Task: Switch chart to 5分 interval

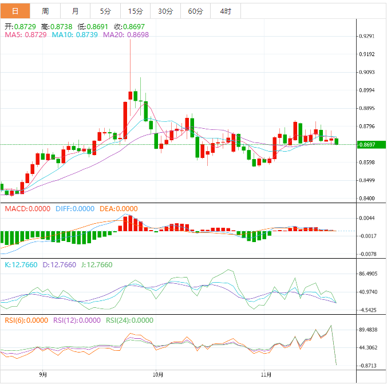Action: tap(105, 11)
